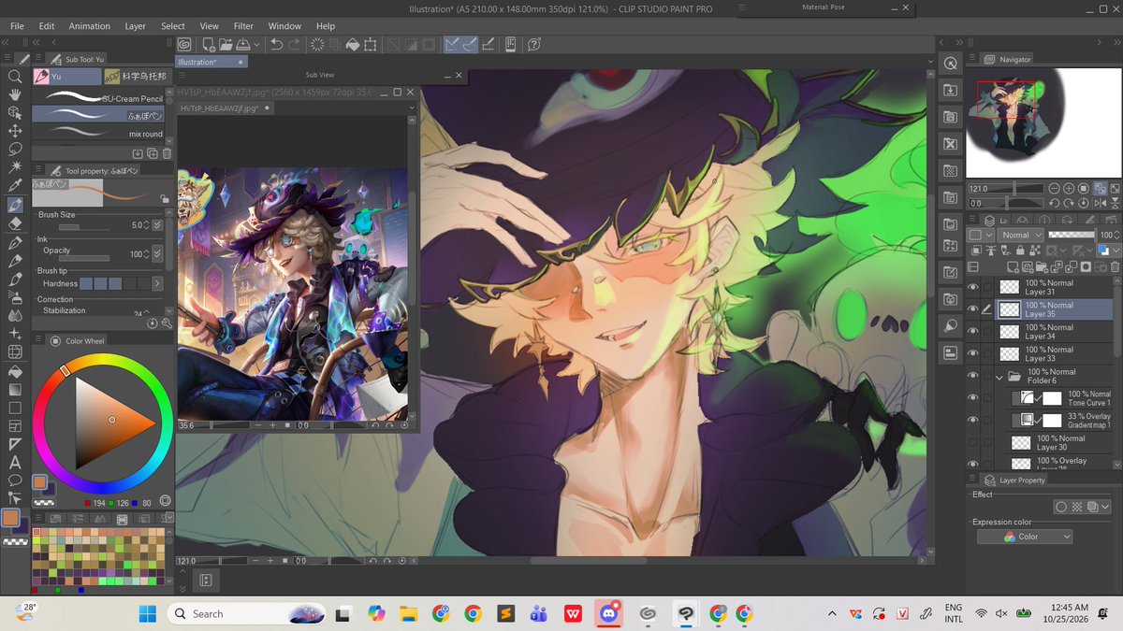Select the Eraser tool
Viewport: 1123px width, 631px height.
click(x=15, y=223)
